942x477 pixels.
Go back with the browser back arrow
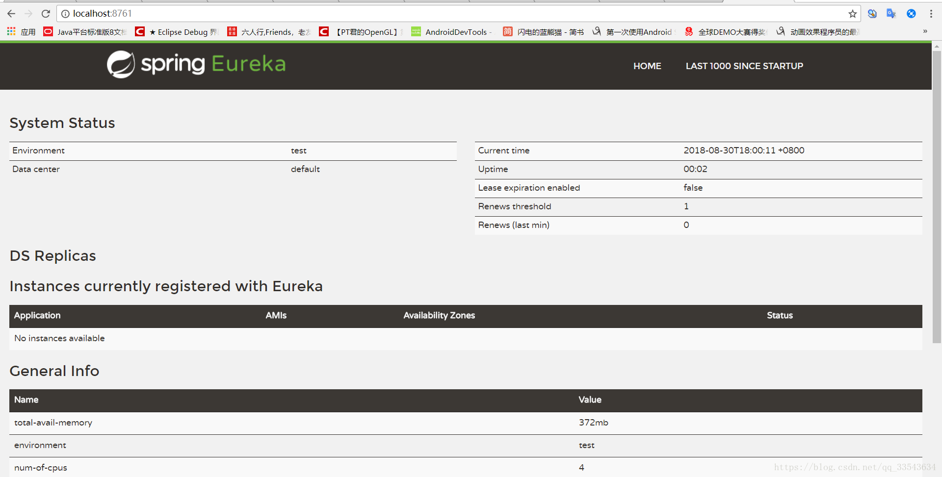(11, 14)
